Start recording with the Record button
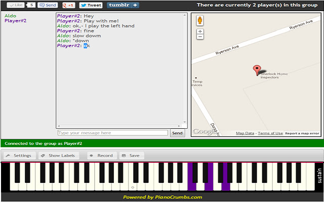This screenshot has height=202, width=324. coord(101,156)
